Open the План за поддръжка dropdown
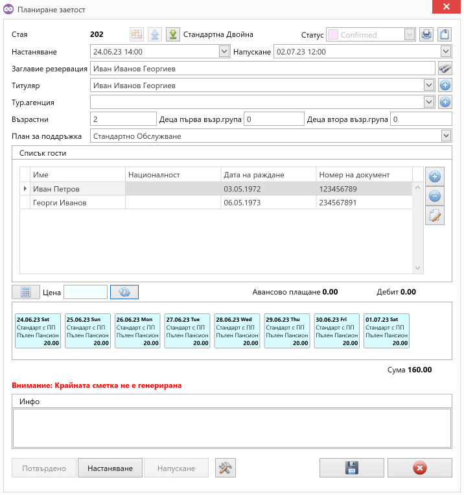Screen dimensions: 464x495 pos(446,136)
